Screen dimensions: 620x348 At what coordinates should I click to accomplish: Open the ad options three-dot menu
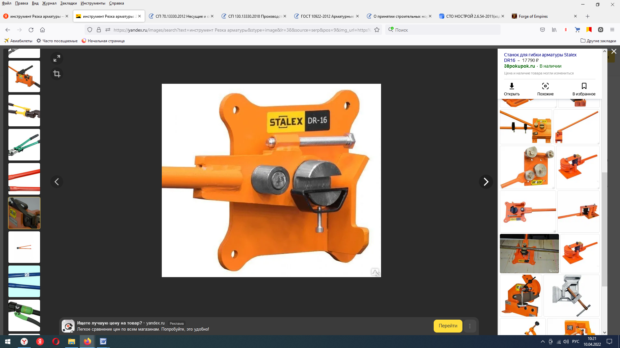[470, 326]
